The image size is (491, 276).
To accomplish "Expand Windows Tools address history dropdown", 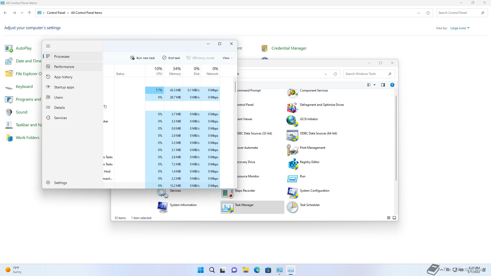I will [x=326, y=74].
